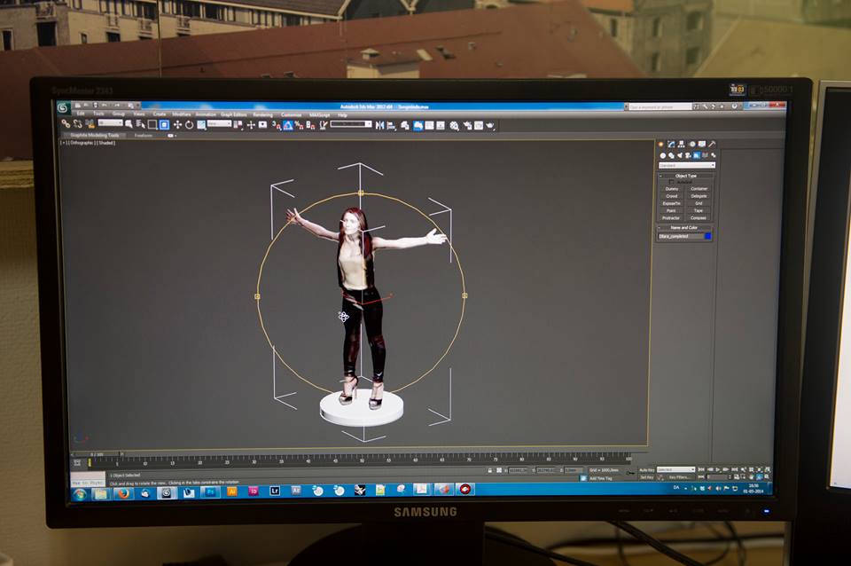Launch Photoshop from the Windows taskbar

click(x=209, y=493)
